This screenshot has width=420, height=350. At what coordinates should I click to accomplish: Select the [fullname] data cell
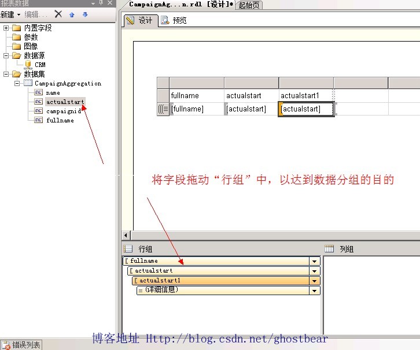point(197,109)
